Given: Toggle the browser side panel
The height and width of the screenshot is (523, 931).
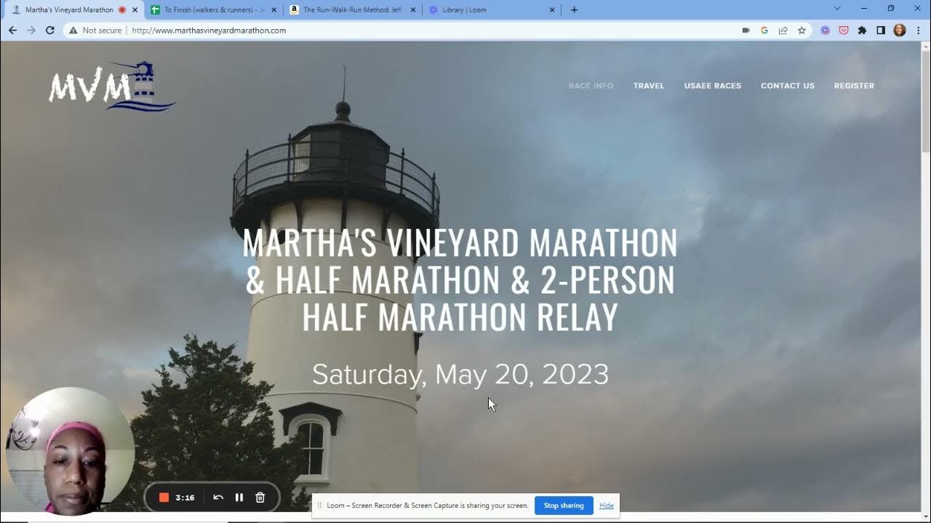Looking at the screenshot, I should point(881,31).
